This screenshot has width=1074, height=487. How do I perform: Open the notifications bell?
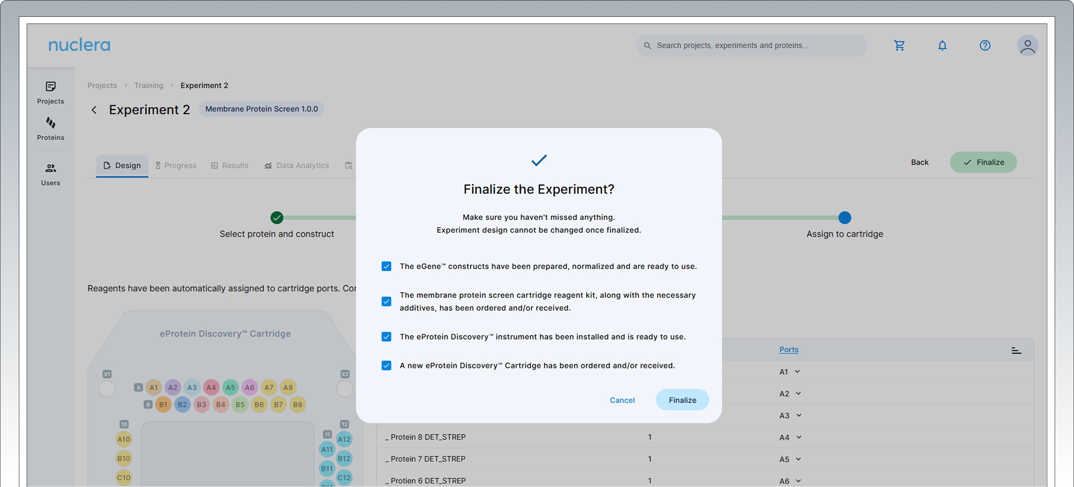pyautogui.click(x=942, y=45)
